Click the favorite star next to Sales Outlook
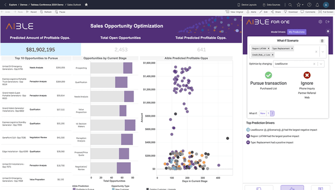Screen dimensions: 335x190 (86, 5)
